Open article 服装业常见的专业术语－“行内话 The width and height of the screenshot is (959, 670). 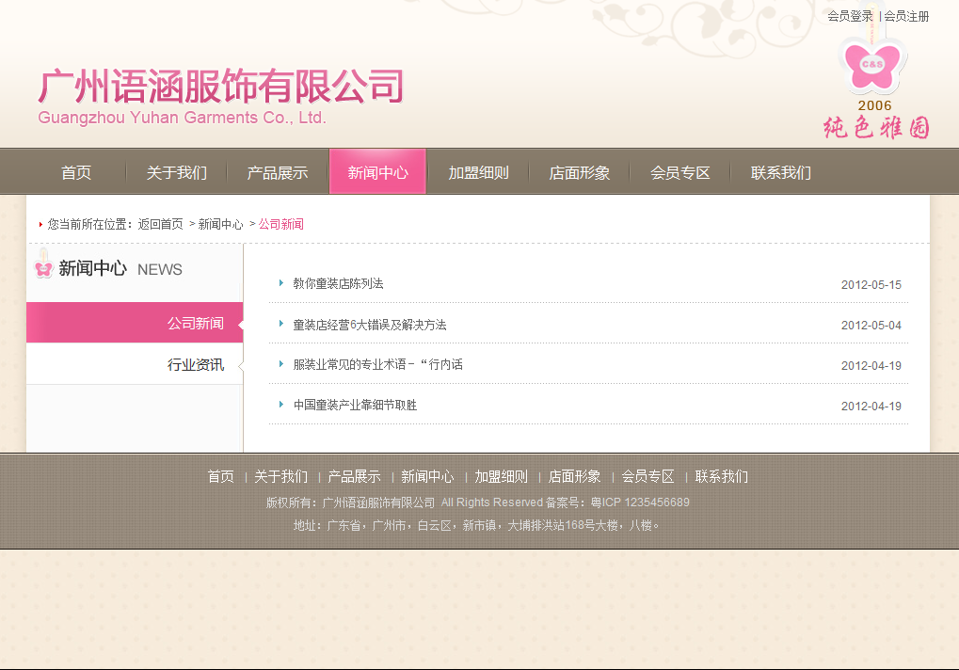pyautogui.click(x=378, y=364)
